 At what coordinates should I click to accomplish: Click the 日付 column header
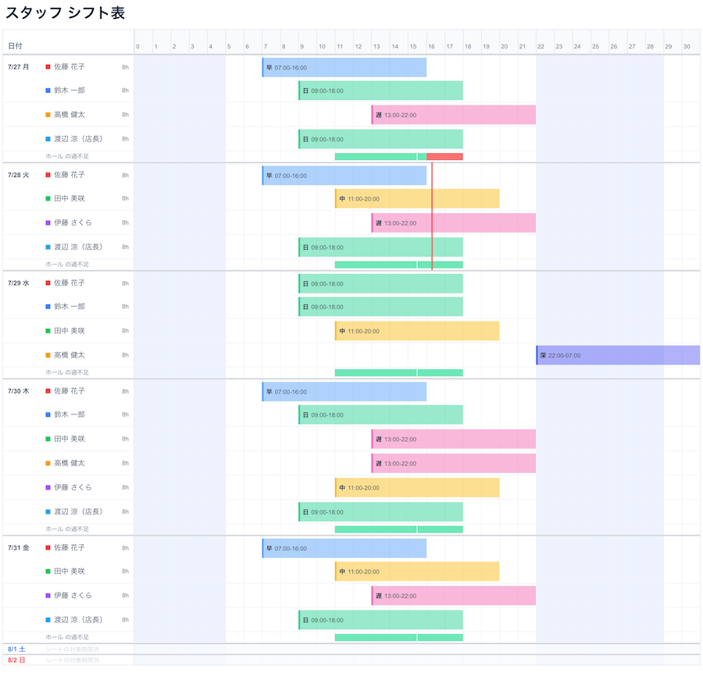[x=16, y=46]
